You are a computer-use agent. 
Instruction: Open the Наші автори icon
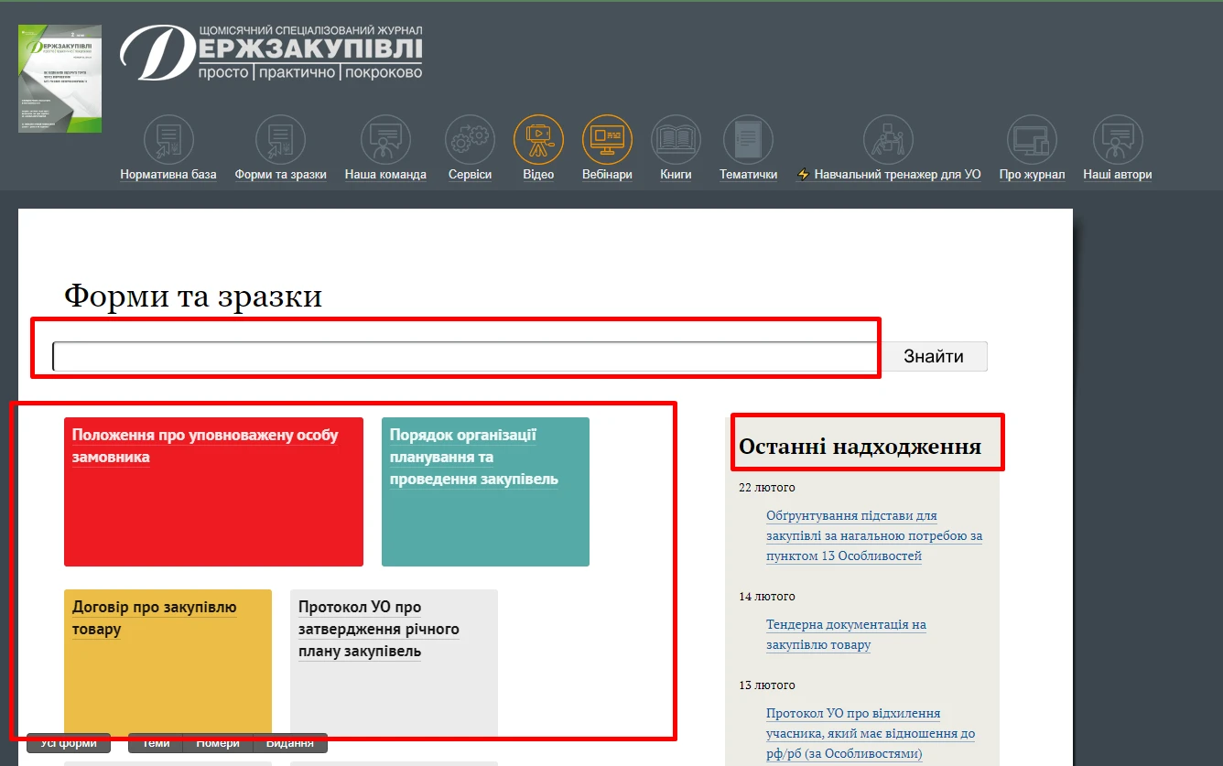tap(1117, 139)
